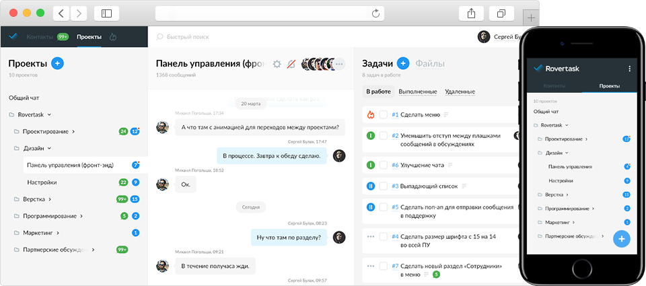Click the flame icon in the top navigation

point(113,37)
